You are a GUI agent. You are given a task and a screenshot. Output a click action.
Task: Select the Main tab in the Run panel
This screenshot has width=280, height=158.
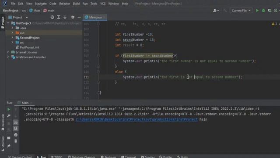25,103
